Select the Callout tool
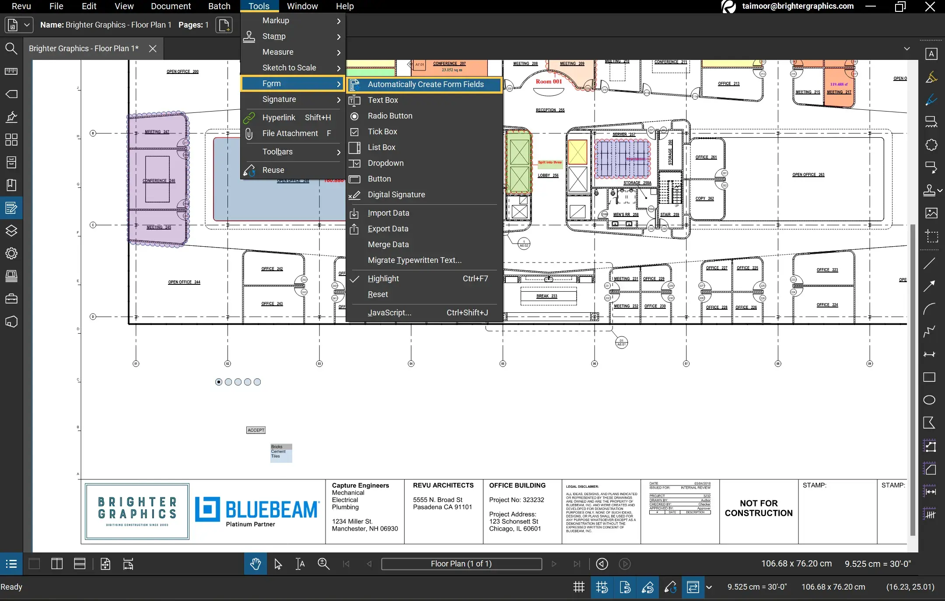Viewport: 945px width, 601px height. (x=931, y=168)
